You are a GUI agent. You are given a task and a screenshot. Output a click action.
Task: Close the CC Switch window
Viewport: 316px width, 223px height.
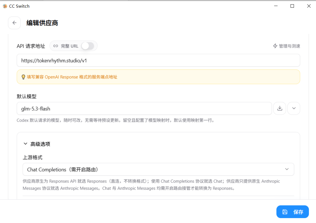coord(309,6)
